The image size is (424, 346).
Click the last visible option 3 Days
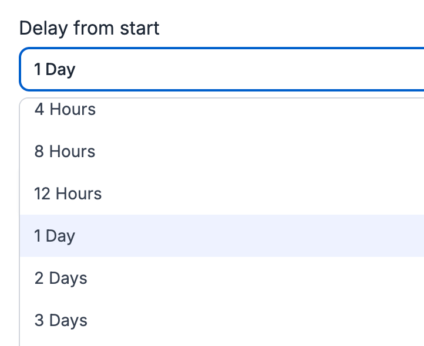click(x=222, y=320)
